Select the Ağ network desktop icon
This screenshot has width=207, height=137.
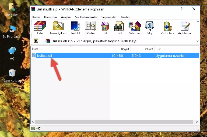click(x=12, y=53)
